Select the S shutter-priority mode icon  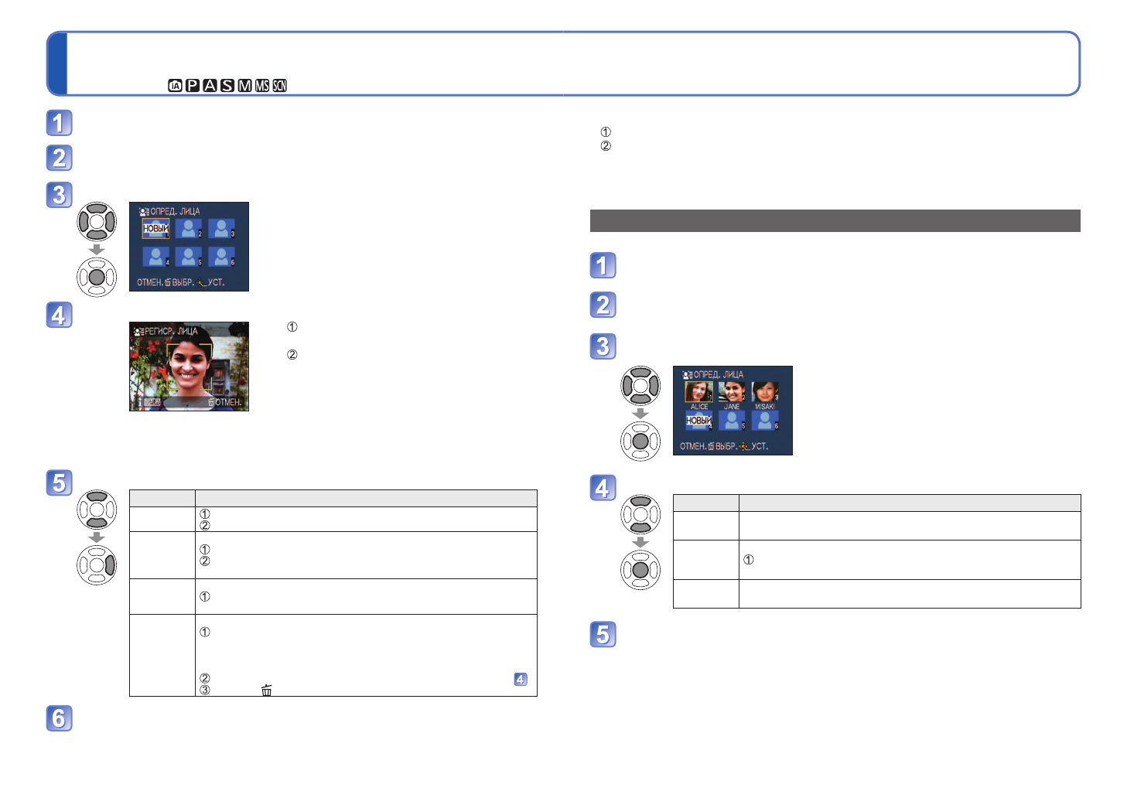pyautogui.click(x=227, y=86)
